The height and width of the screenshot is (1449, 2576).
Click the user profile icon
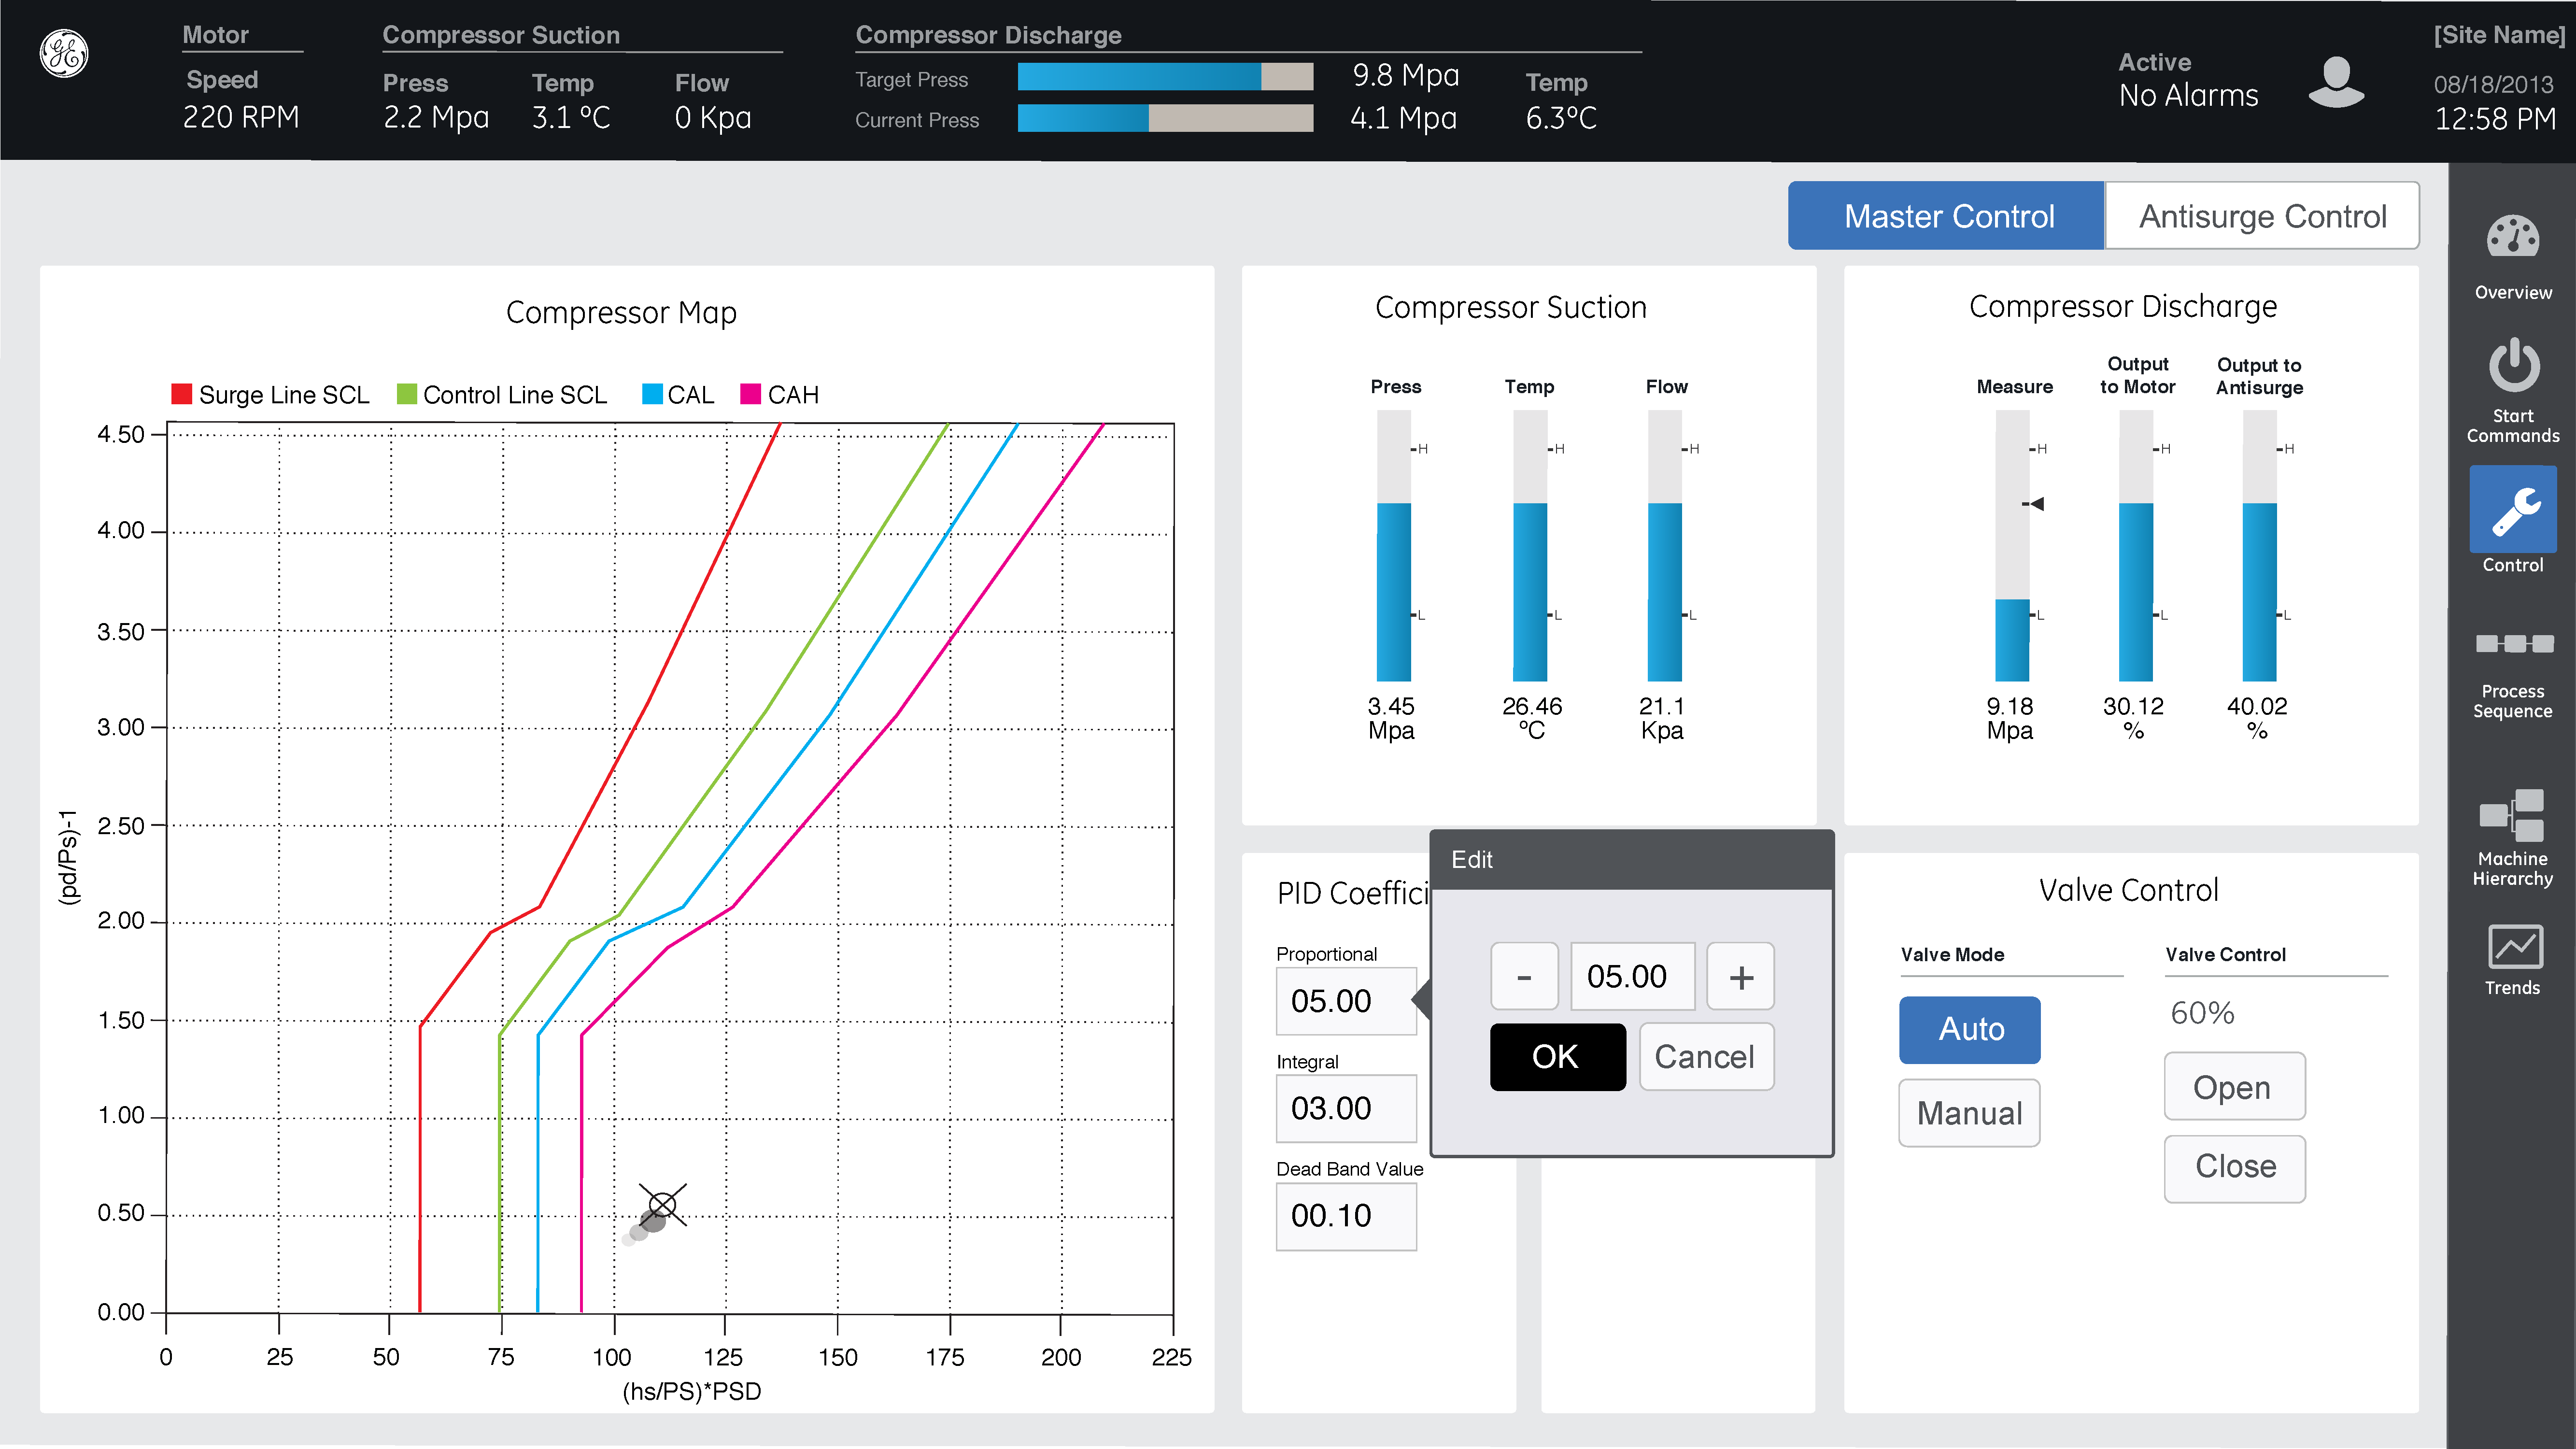click(2336, 82)
